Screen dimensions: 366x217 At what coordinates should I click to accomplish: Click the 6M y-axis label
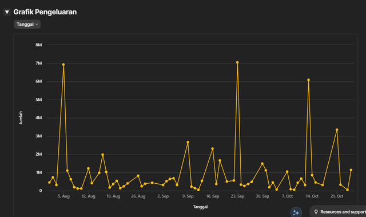[39, 81]
